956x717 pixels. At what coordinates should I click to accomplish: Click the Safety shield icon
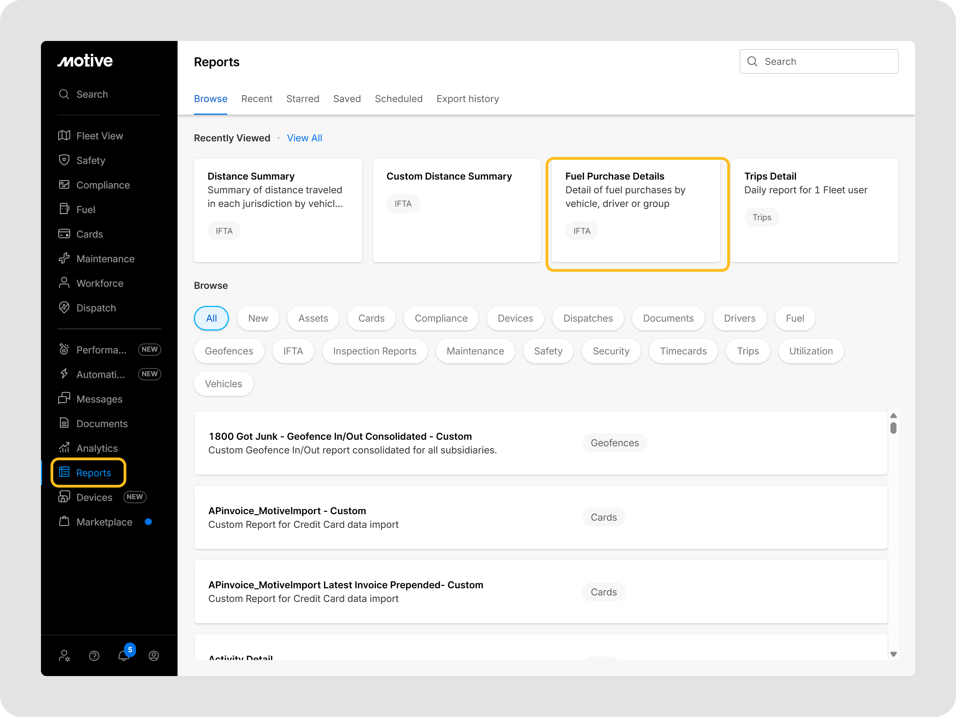[x=64, y=160]
